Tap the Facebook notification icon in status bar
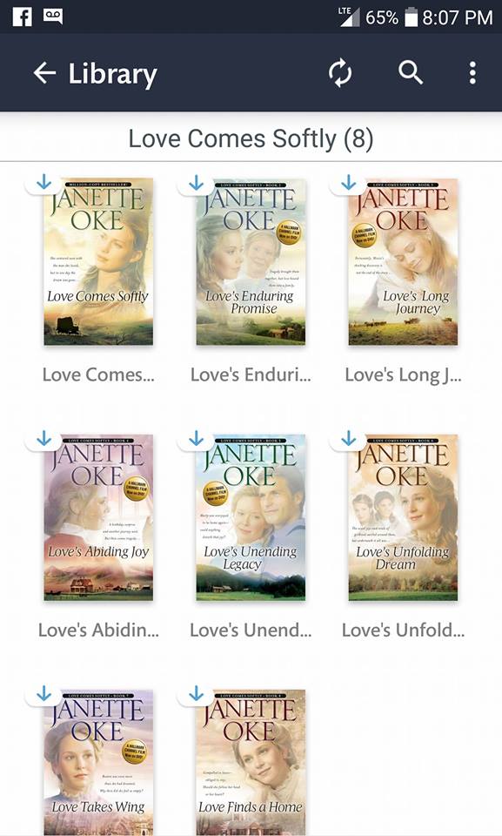Viewport: 502px width, 836px height. pos(23,17)
